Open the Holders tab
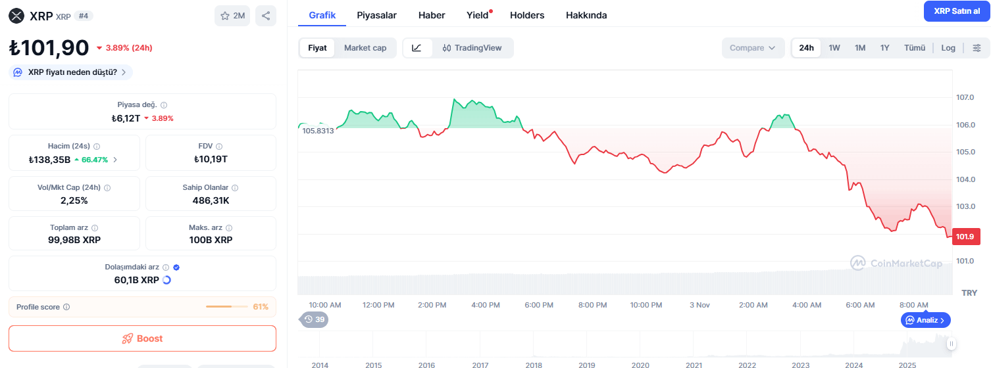The height and width of the screenshot is (368, 991). [527, 15]
